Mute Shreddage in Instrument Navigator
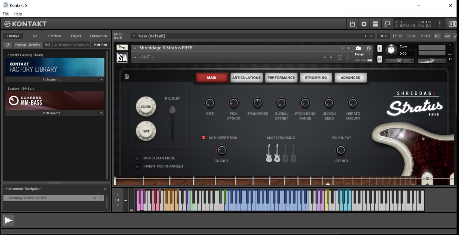The width and height of the screenshot is (459, 235). [101, 198]
